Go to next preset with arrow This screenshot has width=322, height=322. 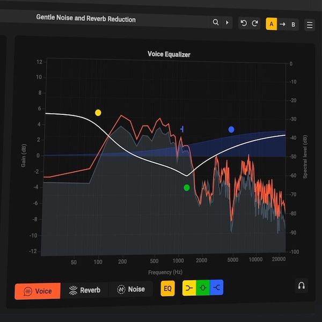pyautogui.click(x=227, y=23)
